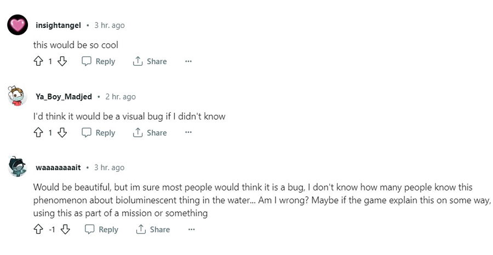Reply to insightangel's comment
493x255 pixels.
pos(99,61)
